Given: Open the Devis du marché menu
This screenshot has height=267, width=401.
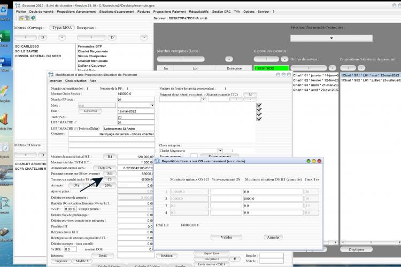Looking at the screenshot, I should (x=41, y=12).
